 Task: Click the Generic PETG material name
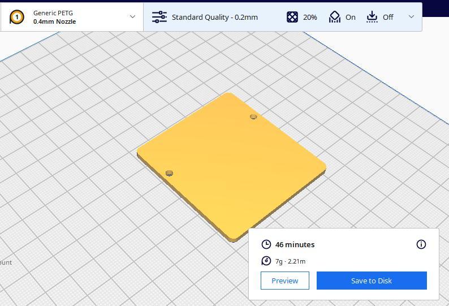click(53, 13)
